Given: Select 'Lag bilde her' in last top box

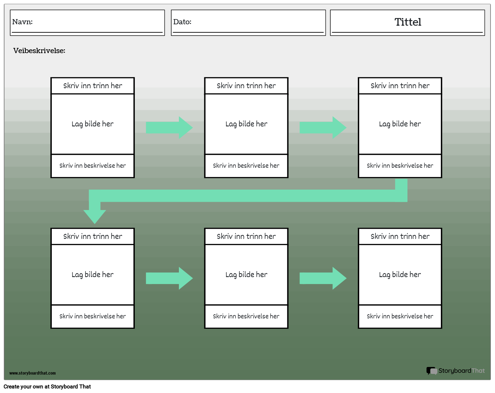Looking at the screenshot, I should [400, 124].
